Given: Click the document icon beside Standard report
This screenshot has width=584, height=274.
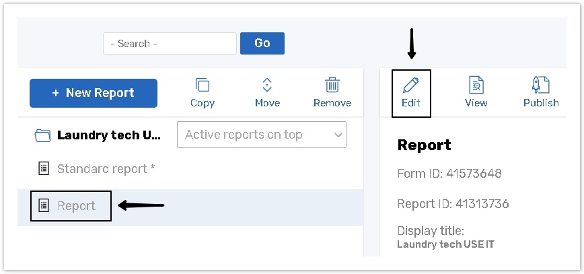Looking at the screenshot, I should pyautogui.click(x=44, y=169).
